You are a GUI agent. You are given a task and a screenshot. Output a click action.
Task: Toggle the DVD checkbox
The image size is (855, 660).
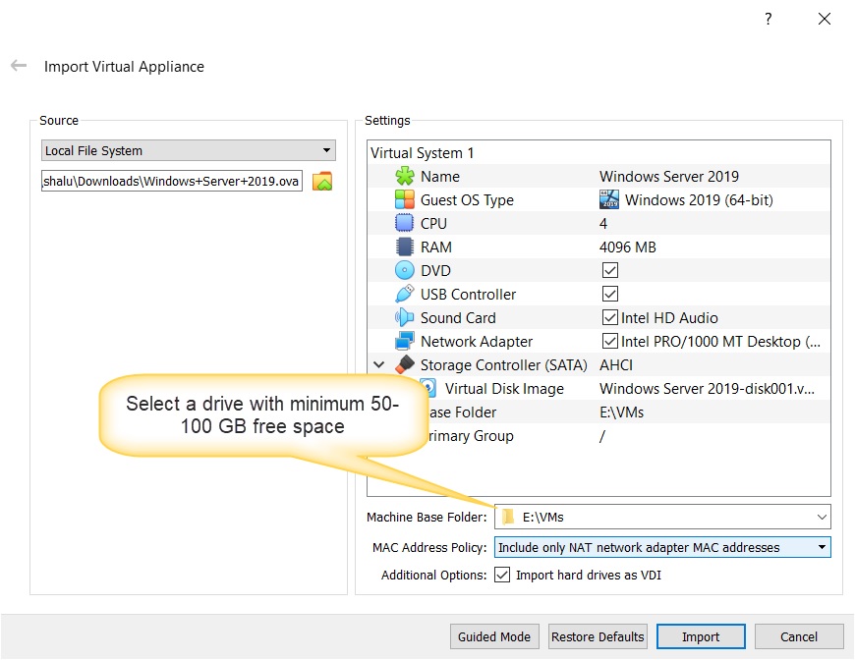tap(610, 270)
